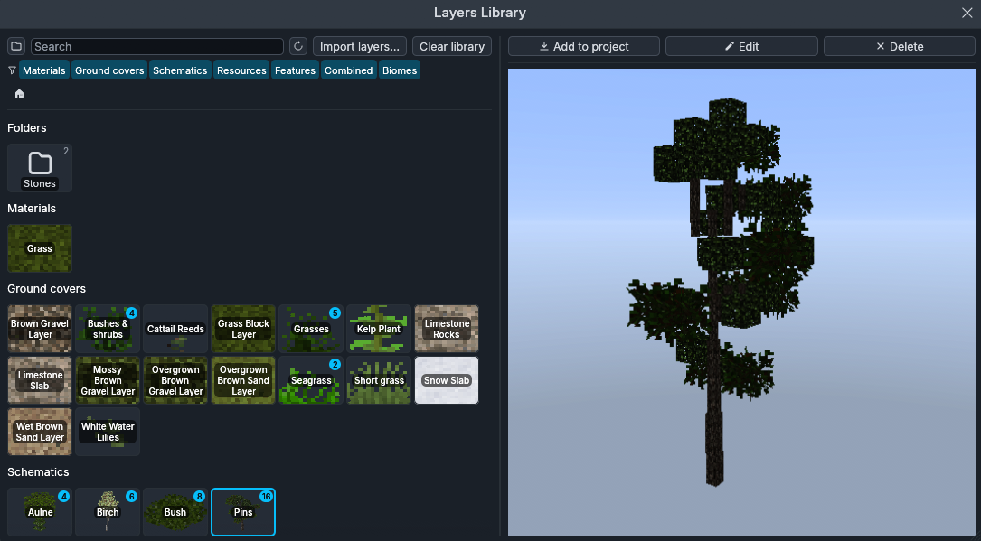
Task: Select the Pins schematic tile
Action: pos(243,511)
